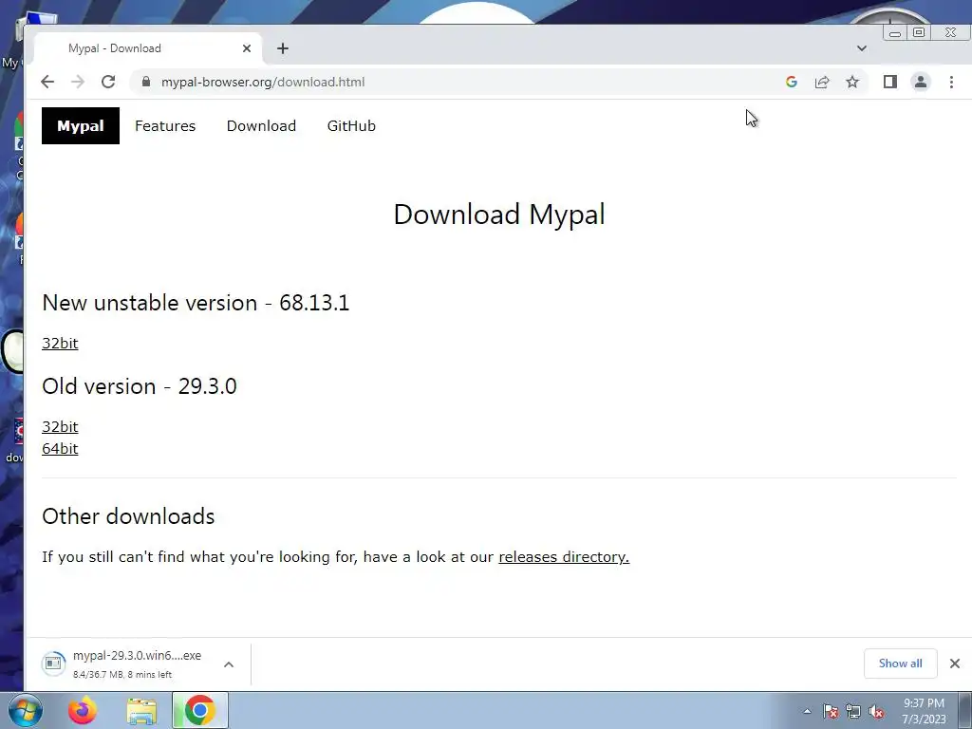Expand download options chevron for mypal exe

[229, 664]
